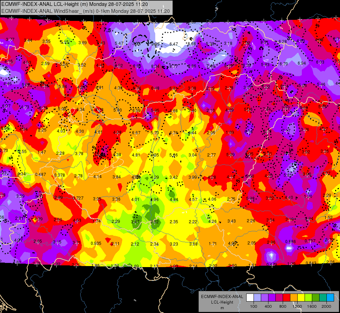Click the wind shear value 4.99

point(232,243)
